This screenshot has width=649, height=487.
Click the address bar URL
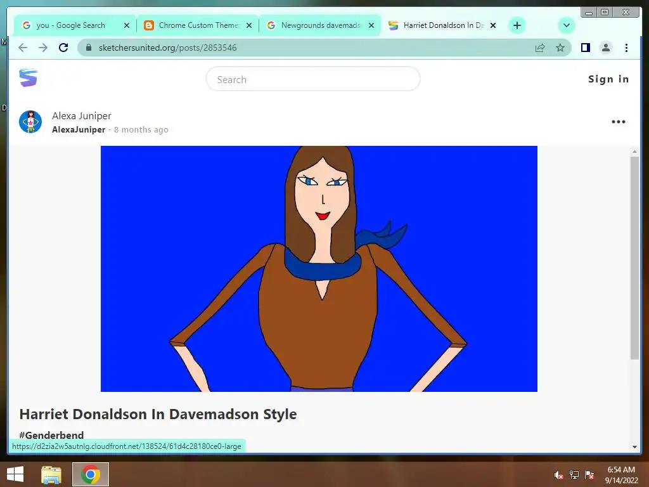(167, 48)
